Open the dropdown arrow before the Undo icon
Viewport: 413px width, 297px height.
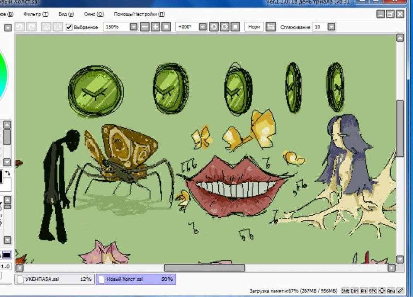(x=8, y=27)
